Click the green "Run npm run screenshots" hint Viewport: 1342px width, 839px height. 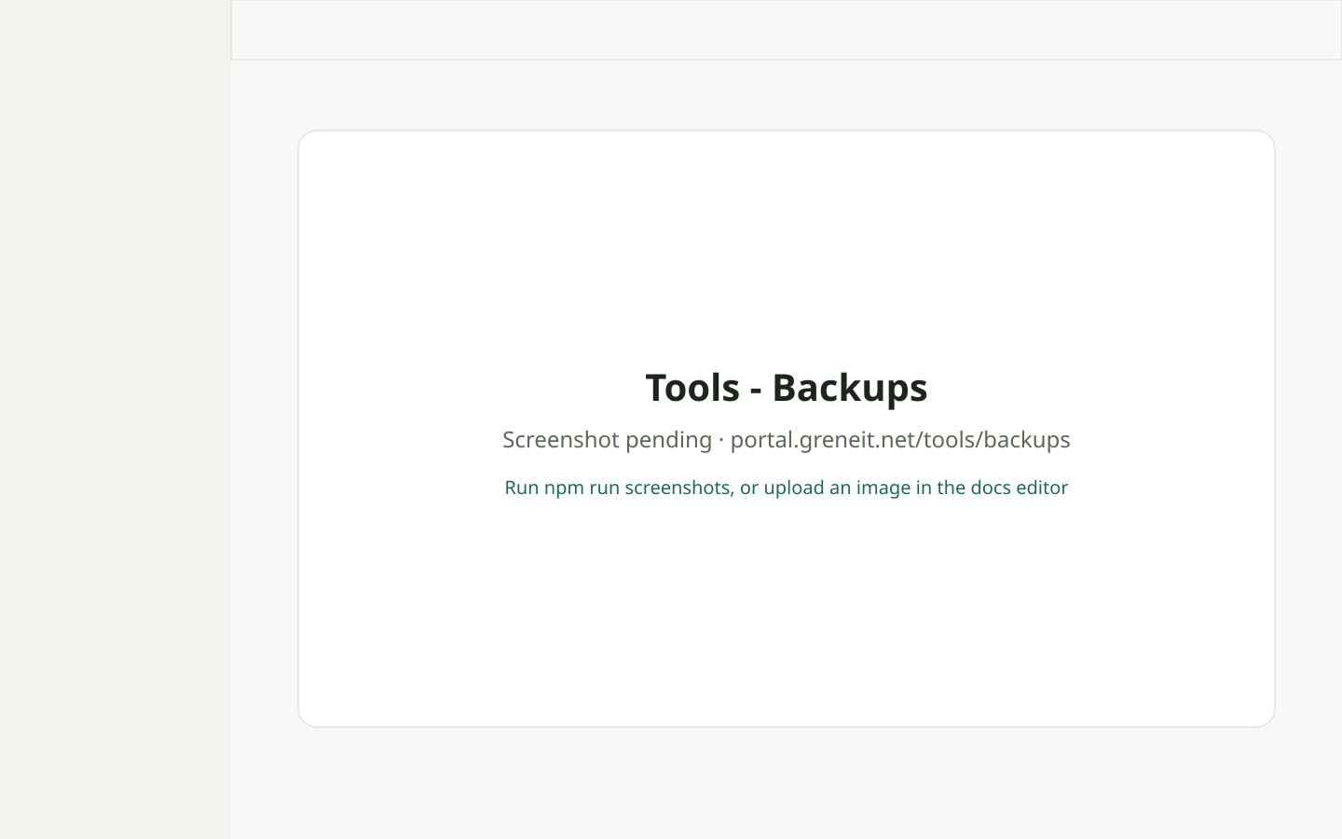[x=787, y=488]
